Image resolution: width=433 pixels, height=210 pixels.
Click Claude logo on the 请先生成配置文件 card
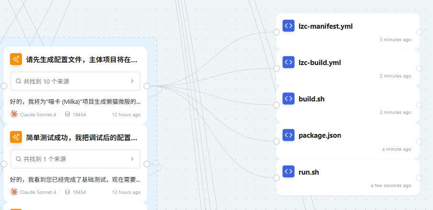click(14, 114)
